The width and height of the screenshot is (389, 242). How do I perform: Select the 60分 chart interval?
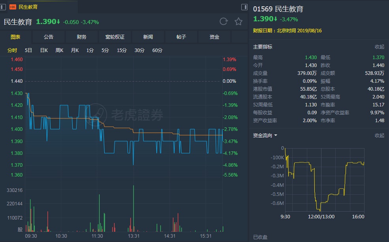(157, 50)
